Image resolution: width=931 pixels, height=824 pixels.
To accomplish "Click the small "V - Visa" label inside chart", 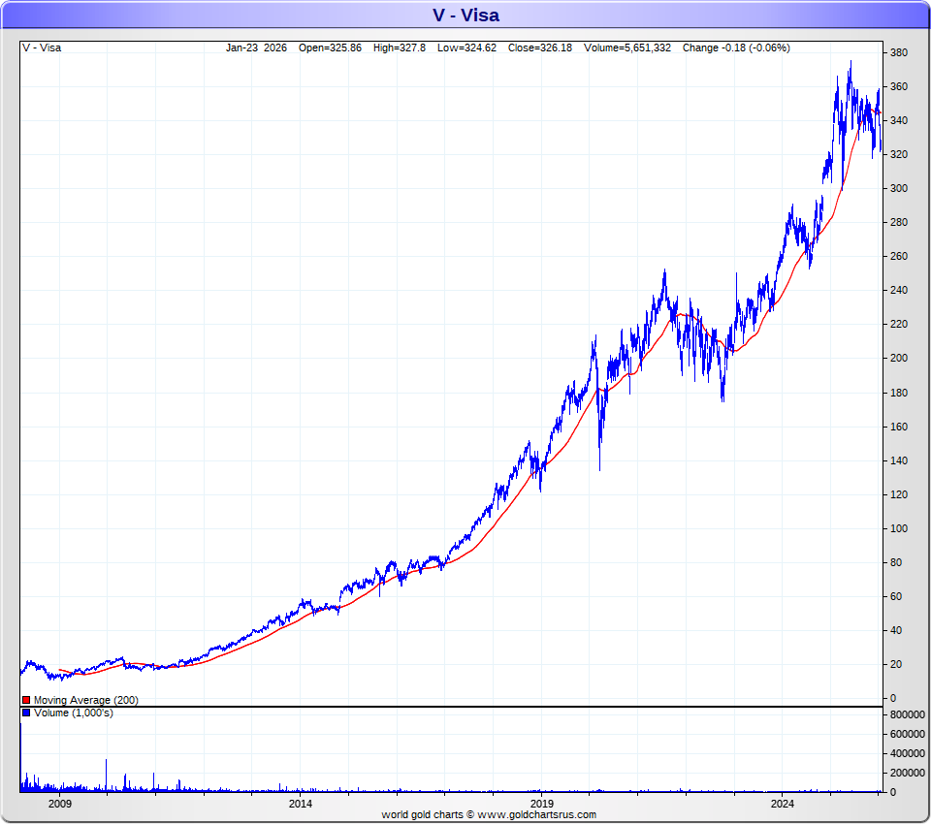I will 44,48.
